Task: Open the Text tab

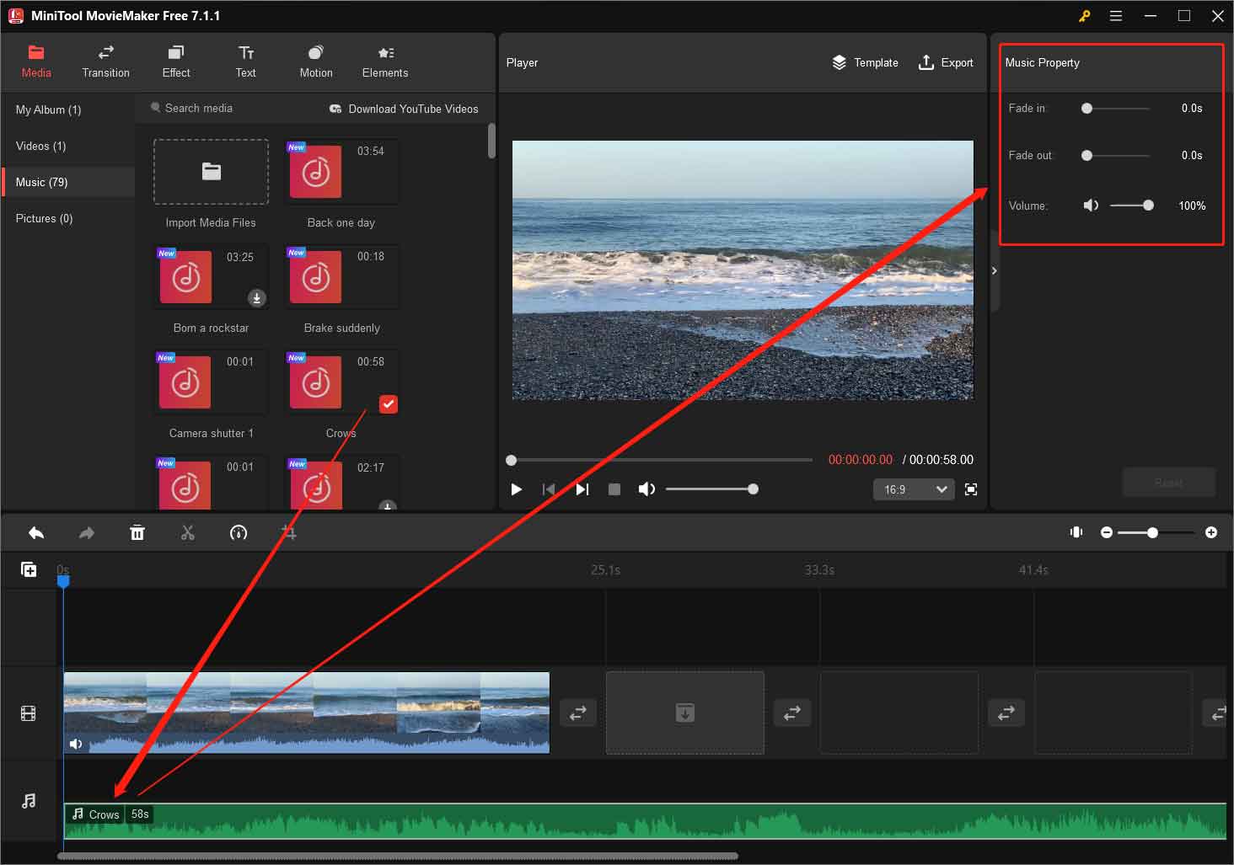Action: tap(246, 62)
